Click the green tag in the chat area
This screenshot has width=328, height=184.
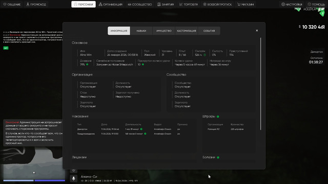coord(6,48)
